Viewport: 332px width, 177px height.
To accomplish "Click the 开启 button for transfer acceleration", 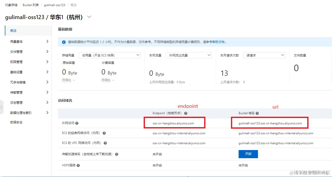I will 248,154.
